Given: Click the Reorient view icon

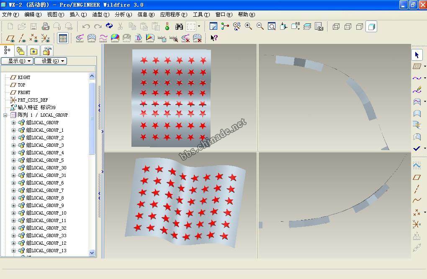Looking at the screenshot, I should click(283, 26).
